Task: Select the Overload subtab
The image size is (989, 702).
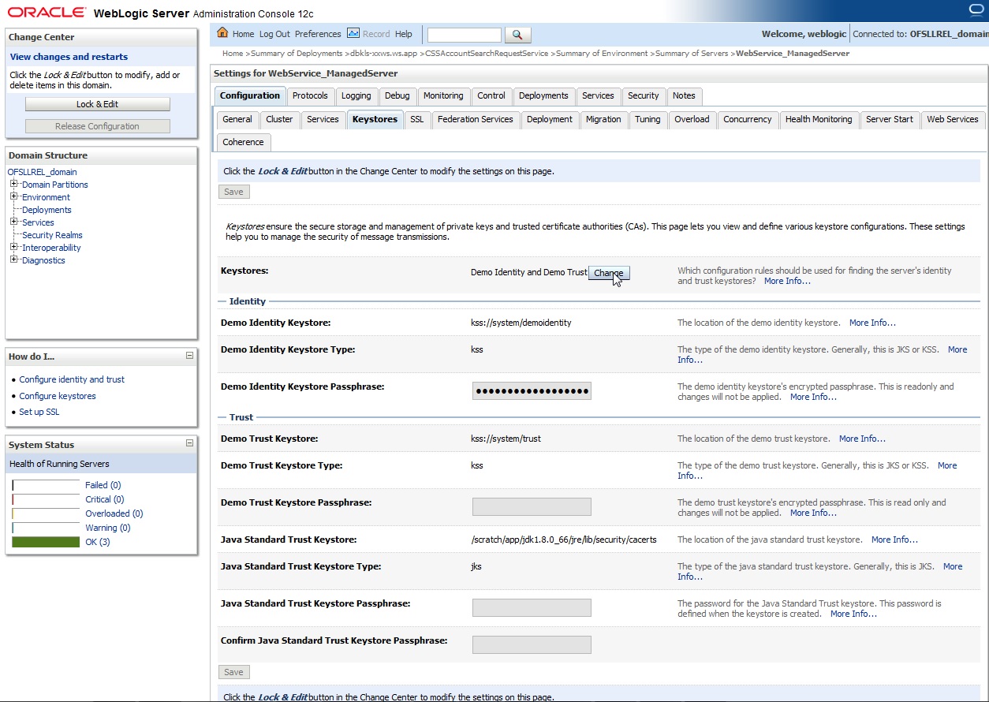Action: (692, 119)
